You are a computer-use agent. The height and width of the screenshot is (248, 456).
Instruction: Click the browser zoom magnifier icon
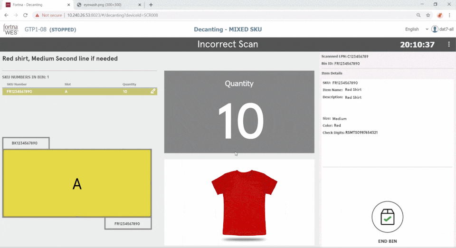click(418, 15)
